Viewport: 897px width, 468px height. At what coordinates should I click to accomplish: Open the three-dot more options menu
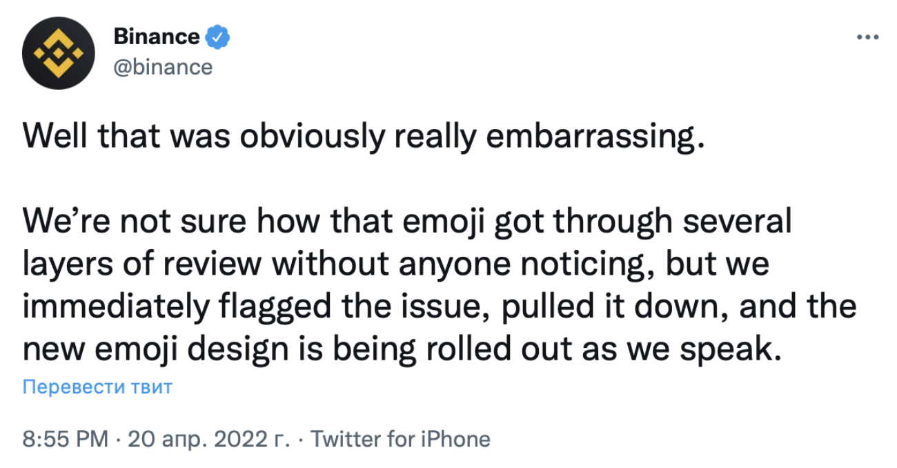(x=867, y=37)
